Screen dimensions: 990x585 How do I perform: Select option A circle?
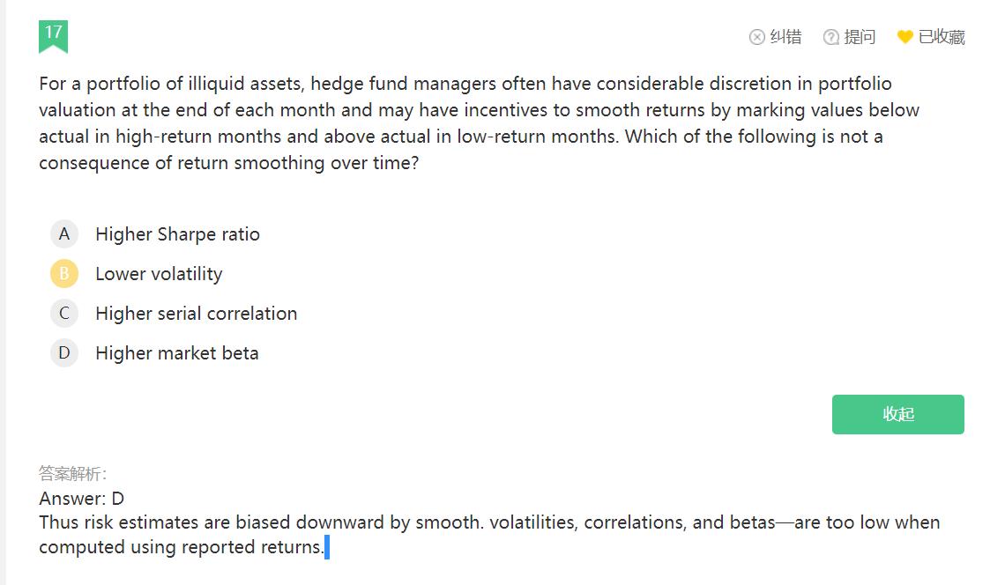[x=64, y=234]
